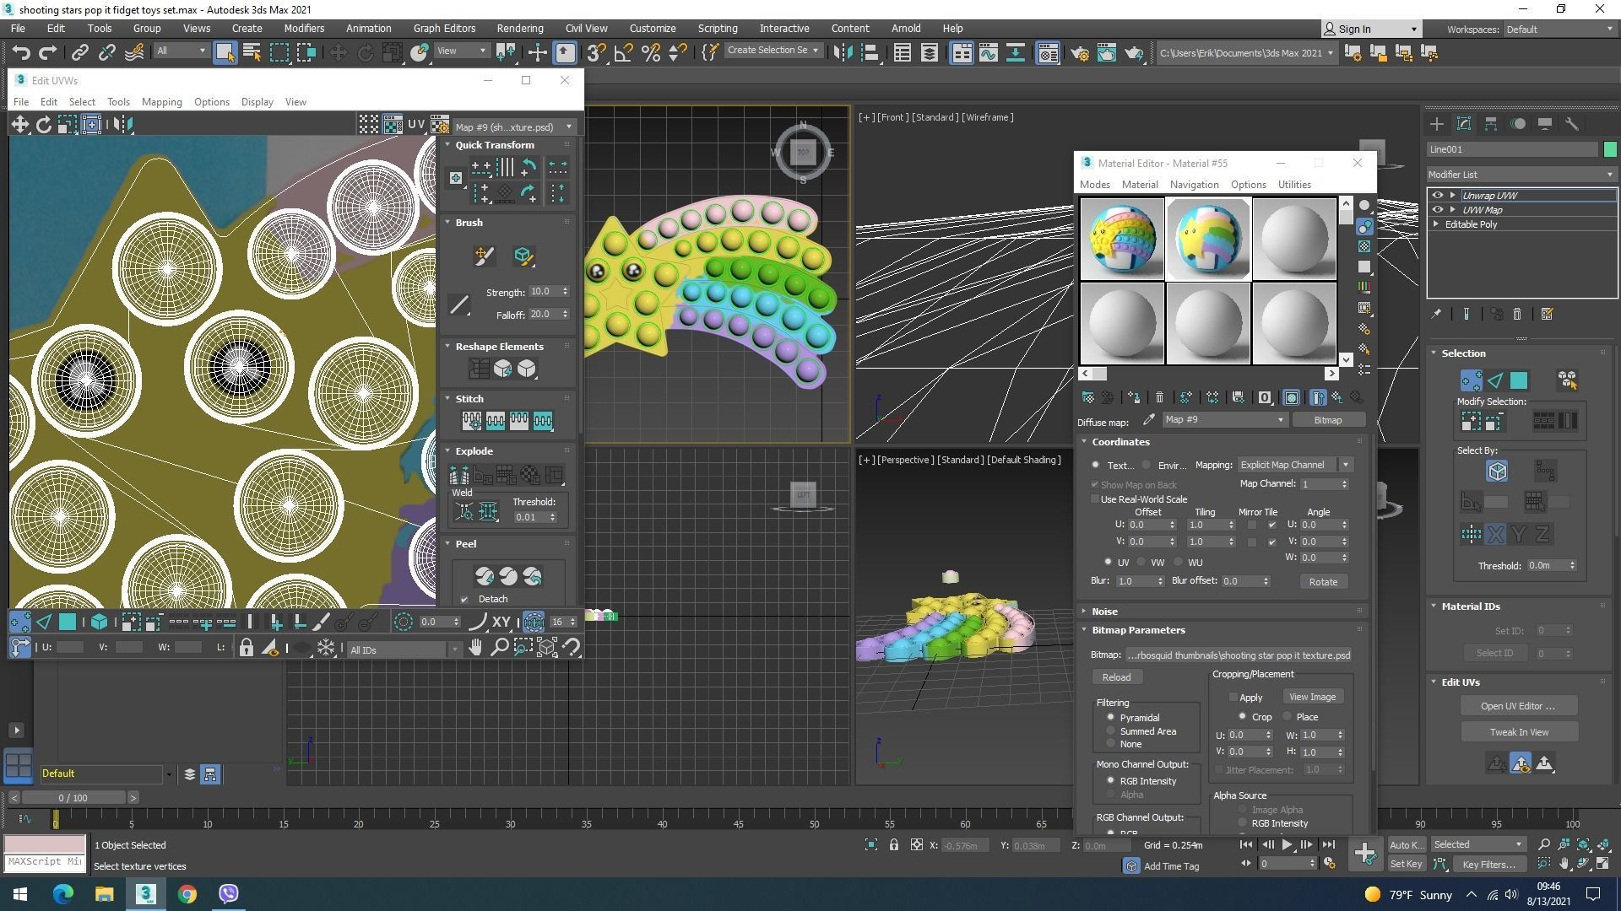Image resolution: width=1621 pixels, height=911 pixels.
Task: Select polygon sub-object mode in Selection rollout
Action: (1519, 380)
